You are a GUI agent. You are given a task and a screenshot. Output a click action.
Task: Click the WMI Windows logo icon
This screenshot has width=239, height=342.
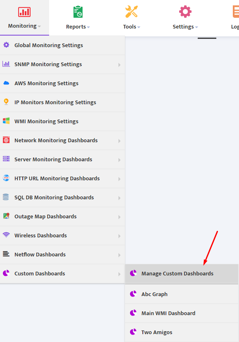6,121
